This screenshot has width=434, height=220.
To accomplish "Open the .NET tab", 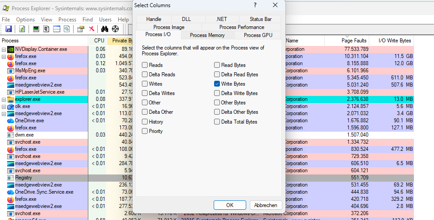I will 221,19.
